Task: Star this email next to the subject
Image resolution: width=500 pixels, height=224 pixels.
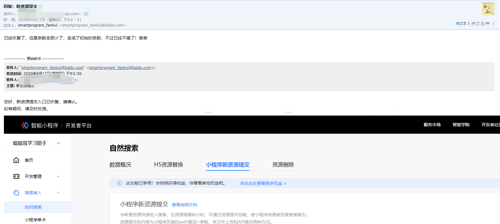Action: click(x=41, y=6)
